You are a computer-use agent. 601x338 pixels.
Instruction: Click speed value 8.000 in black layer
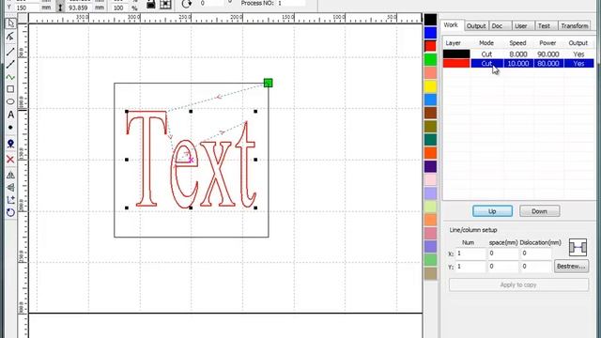click(517, 54)
